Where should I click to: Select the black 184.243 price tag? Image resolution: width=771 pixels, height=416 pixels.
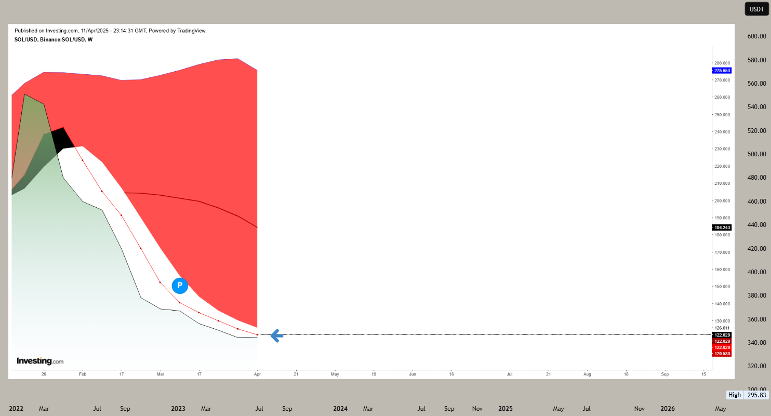722,227
